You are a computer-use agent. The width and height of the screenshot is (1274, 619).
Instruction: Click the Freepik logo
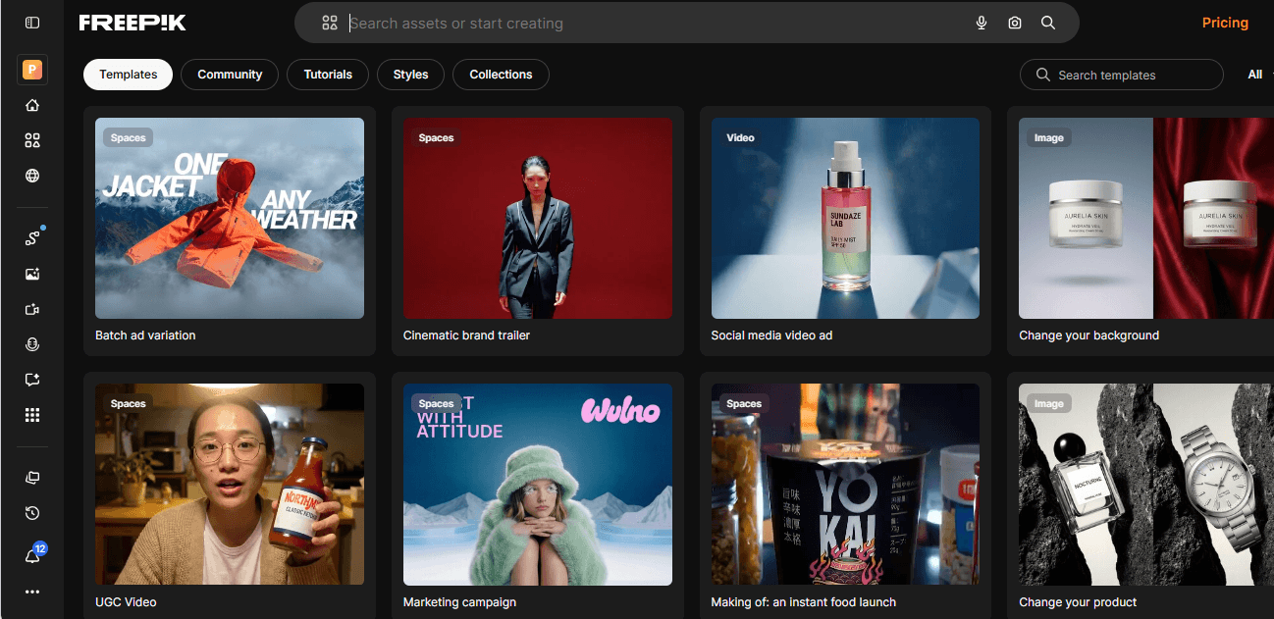coord(133,22)
